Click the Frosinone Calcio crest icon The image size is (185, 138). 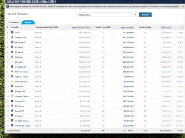point(12,125)
